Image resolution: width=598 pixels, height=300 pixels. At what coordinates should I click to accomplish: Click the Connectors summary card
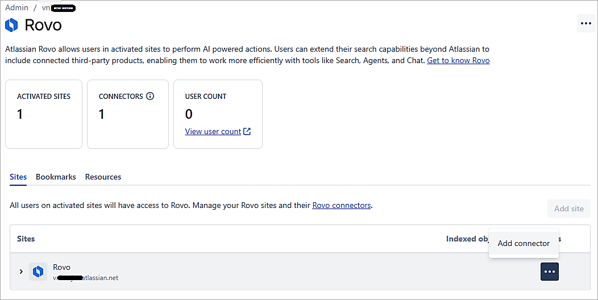127,114
